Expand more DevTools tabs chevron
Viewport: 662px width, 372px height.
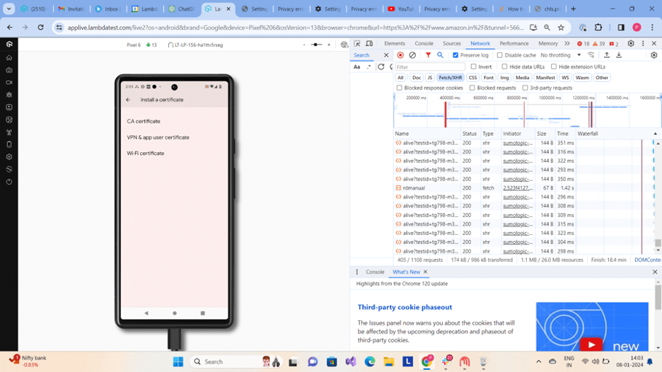tap(567, 44)
